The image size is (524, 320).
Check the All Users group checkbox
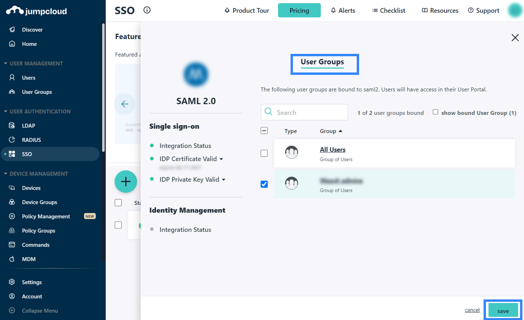264,153
